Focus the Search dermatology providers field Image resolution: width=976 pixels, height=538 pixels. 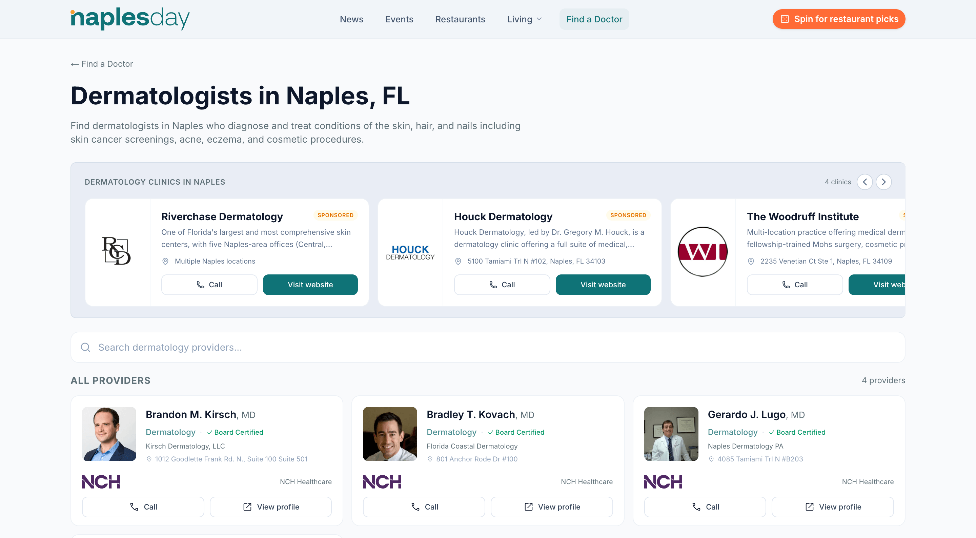tap(488, 347)
